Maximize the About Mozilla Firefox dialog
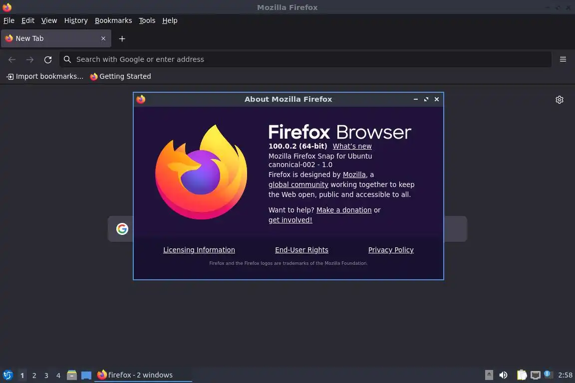The image size is (575, 383). 426,99
